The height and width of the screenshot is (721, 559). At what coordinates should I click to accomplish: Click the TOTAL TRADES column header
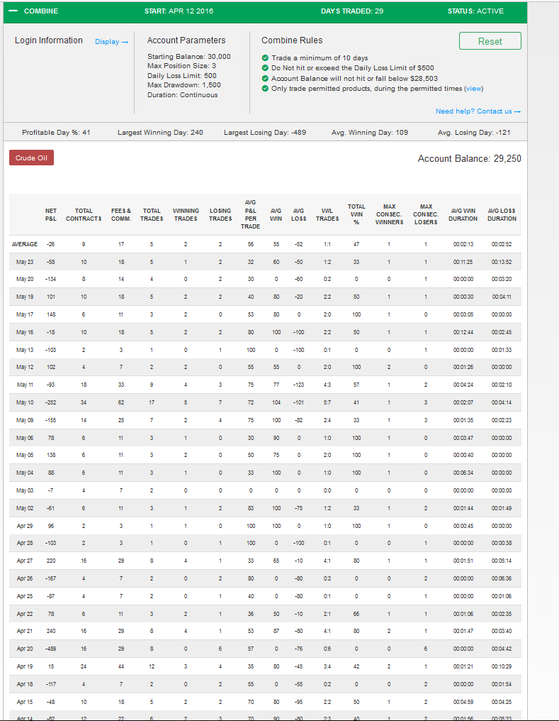tap(152, 215)
